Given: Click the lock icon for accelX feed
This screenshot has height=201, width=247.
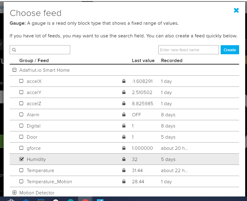Looking at the screenshot, I should tap(123, 81).
